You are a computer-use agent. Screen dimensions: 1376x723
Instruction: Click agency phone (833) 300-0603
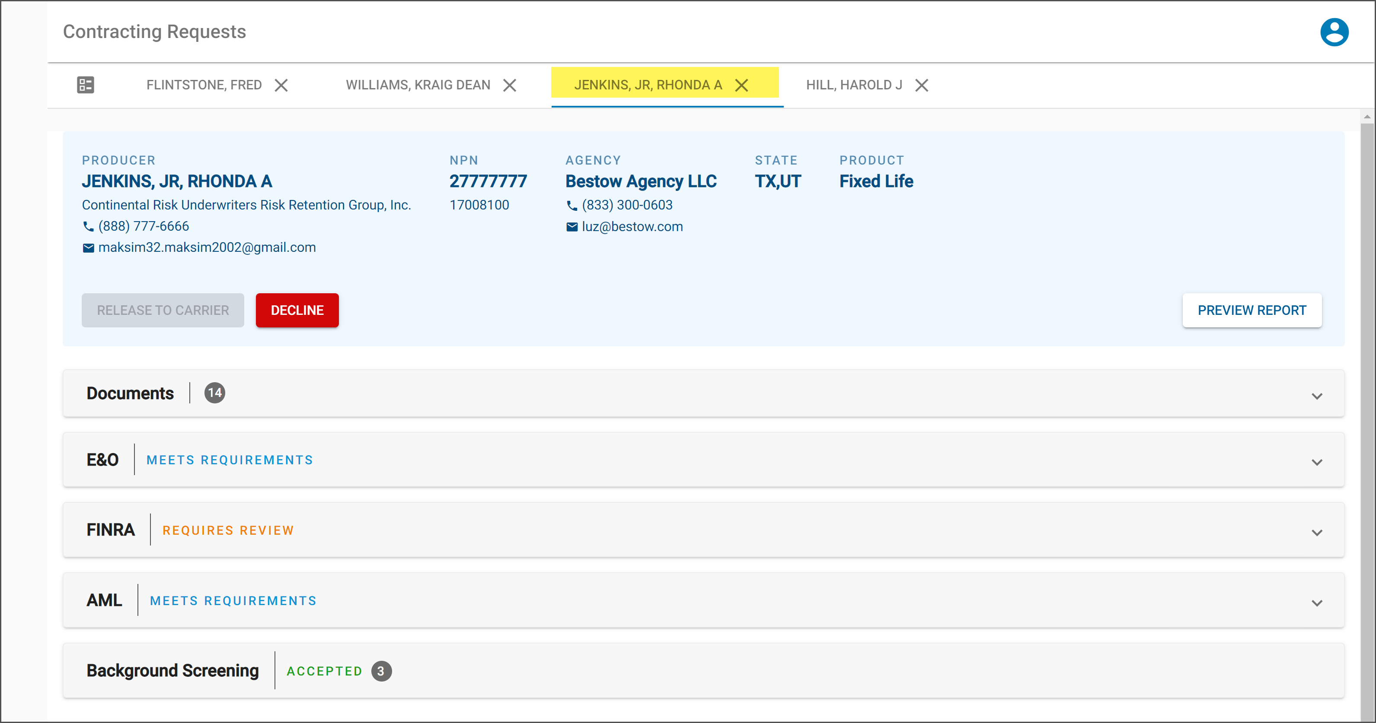click(627, 205)
